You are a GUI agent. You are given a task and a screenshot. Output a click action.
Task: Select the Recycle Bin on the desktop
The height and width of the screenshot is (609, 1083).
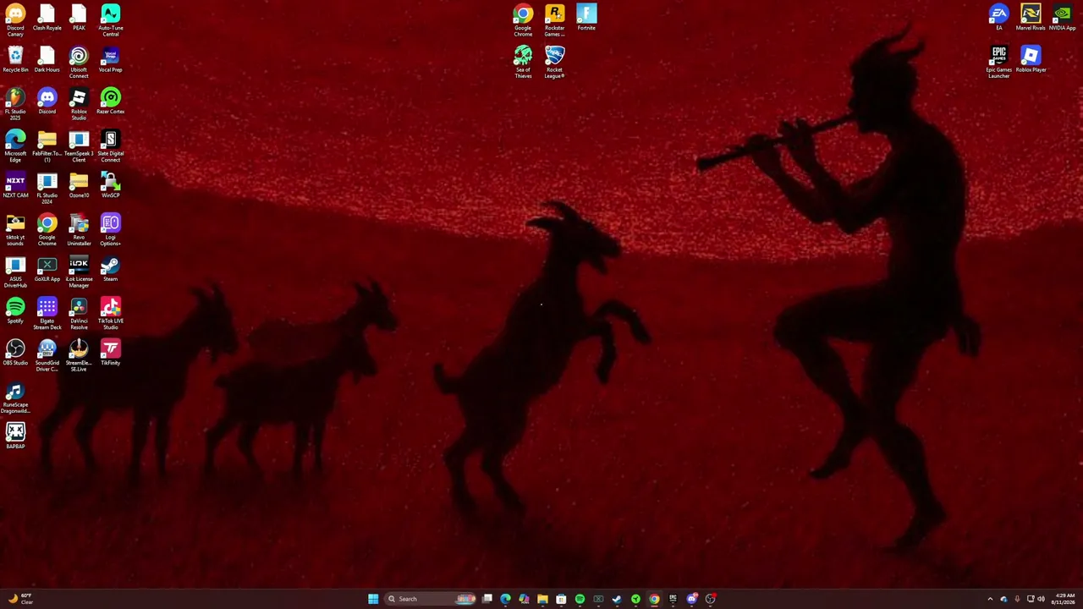[15, 60]
